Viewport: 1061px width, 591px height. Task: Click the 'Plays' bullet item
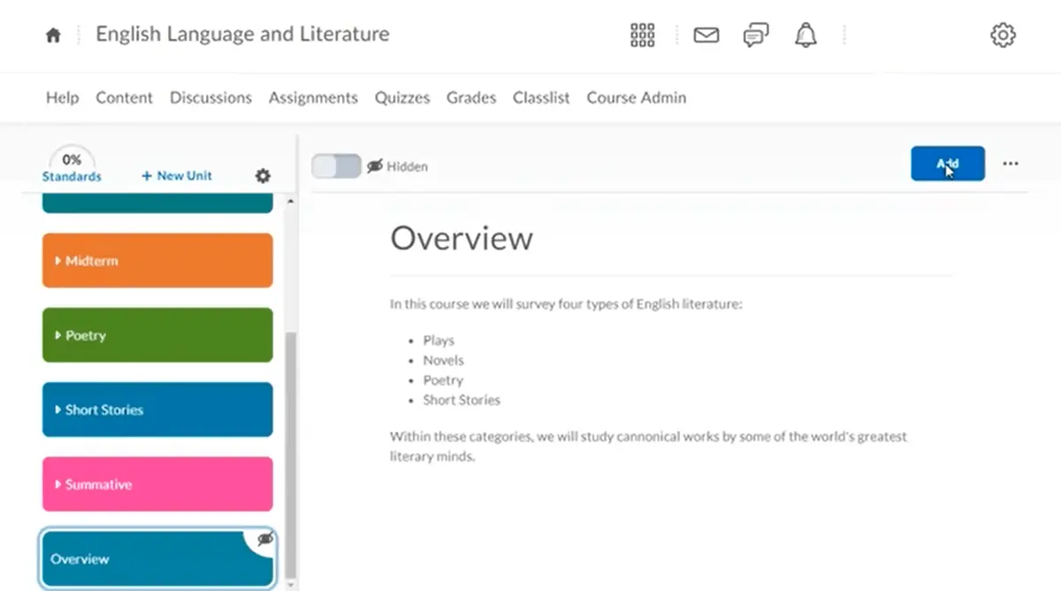click(x=439, y=341)
